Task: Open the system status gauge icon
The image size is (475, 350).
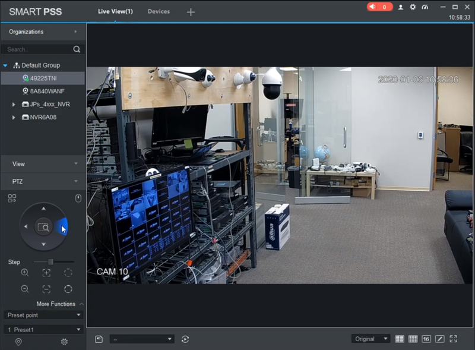Action: click(425, 7)
